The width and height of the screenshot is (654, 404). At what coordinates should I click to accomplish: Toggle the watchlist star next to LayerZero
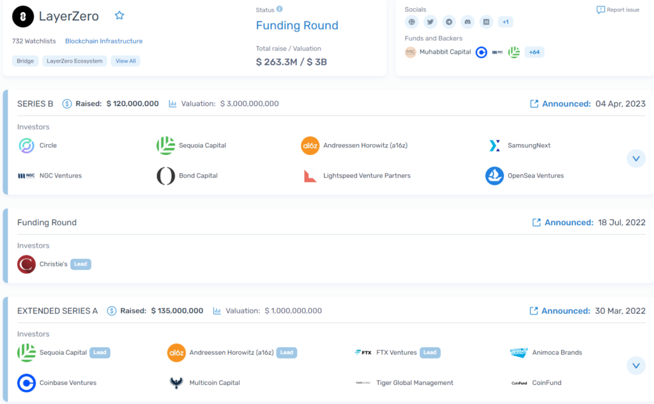(x=119, y=15)
